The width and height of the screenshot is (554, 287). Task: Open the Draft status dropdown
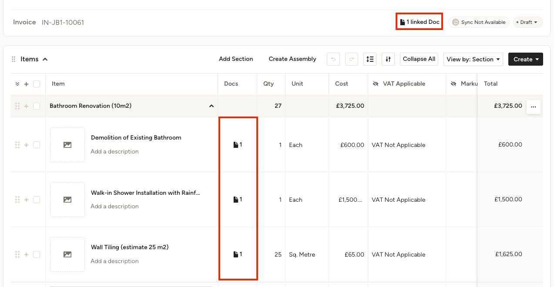tap(527, 22)
